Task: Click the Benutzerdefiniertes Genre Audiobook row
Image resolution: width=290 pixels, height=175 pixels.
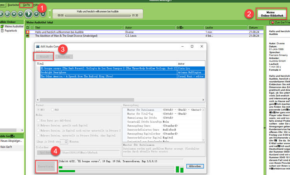Action: (162, 130)
